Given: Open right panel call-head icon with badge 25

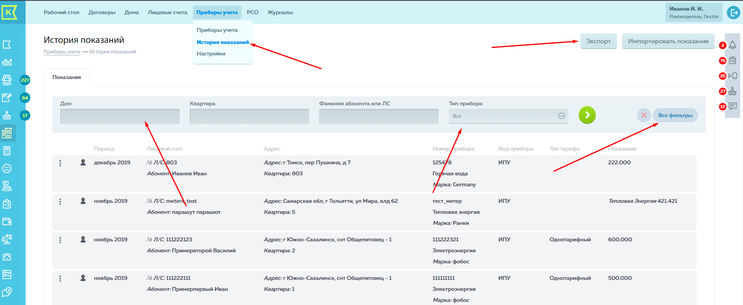Looking at the screenshot, I should [732, 76].
